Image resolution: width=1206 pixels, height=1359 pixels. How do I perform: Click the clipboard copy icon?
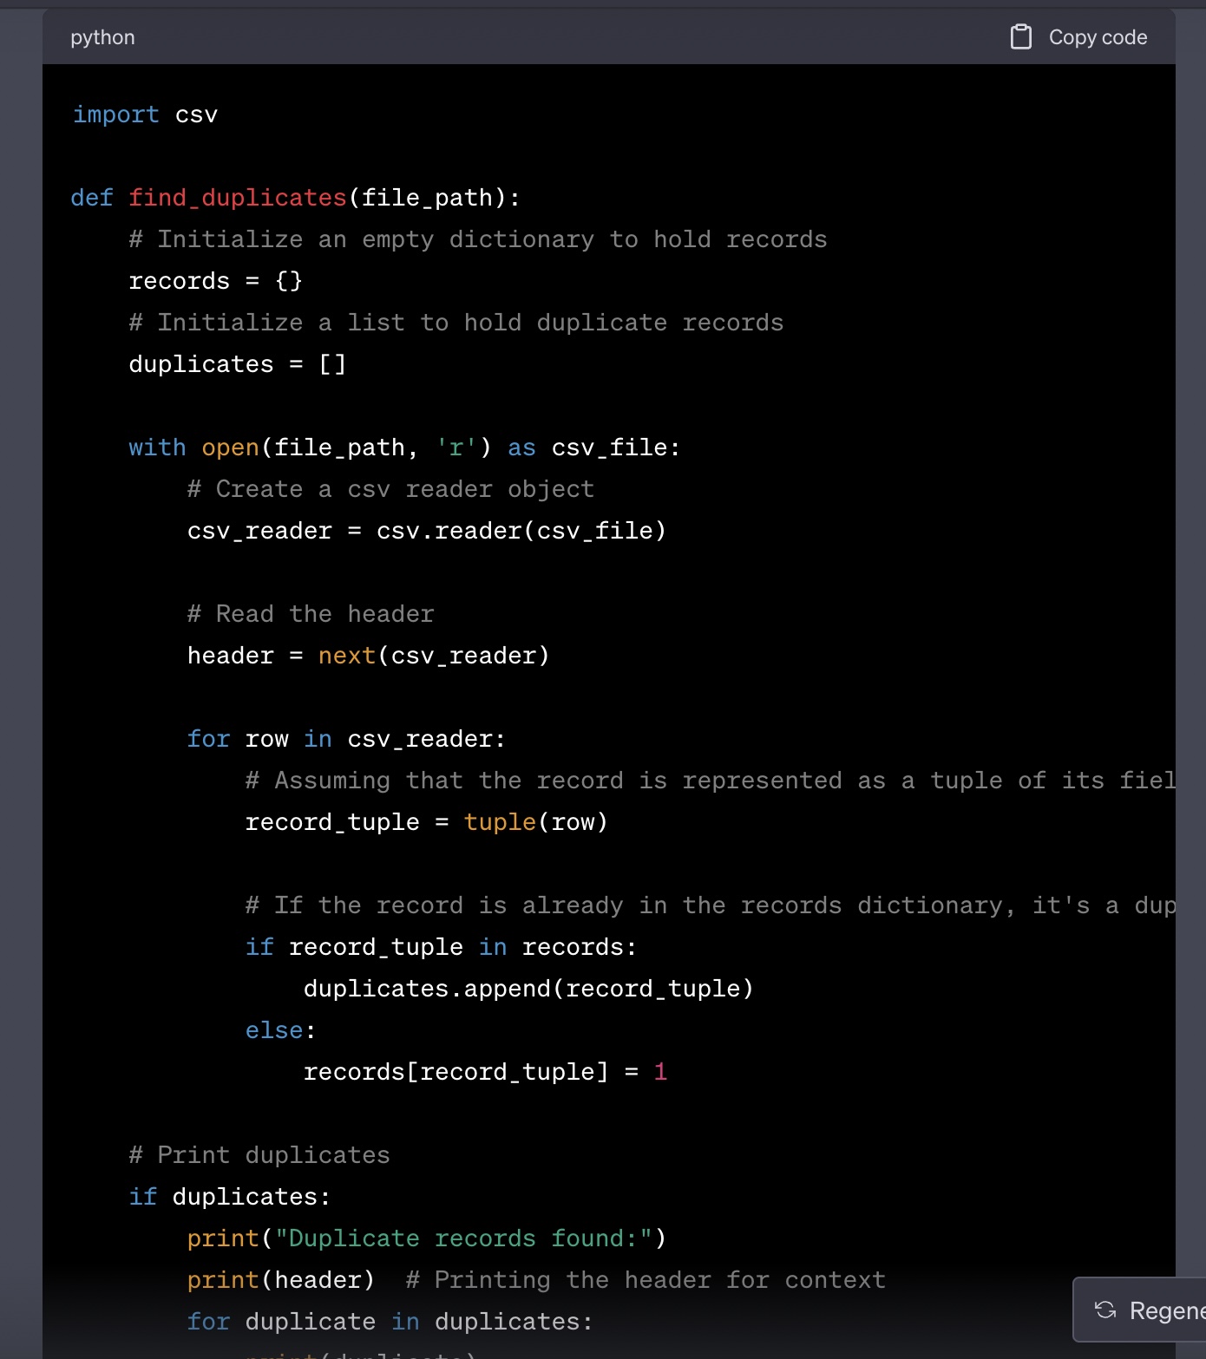[1021, 37]
